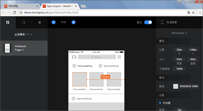Image resolution: width=203 pixels, height=111 pixels.
Task: Open the artboards grid panel icon
Action: 8,22
